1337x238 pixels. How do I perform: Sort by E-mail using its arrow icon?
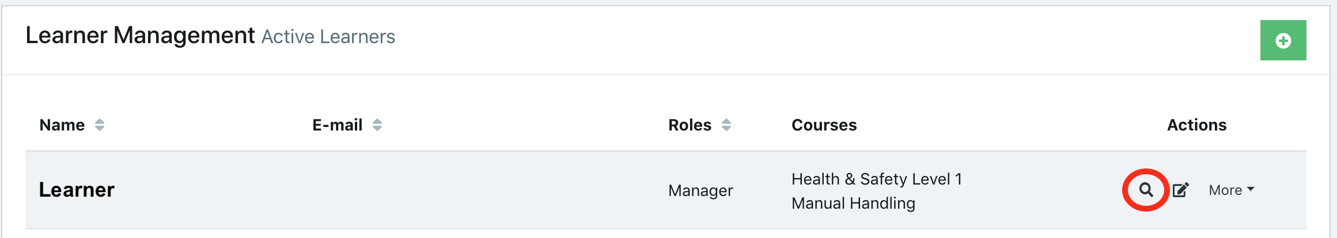(377, 125)
